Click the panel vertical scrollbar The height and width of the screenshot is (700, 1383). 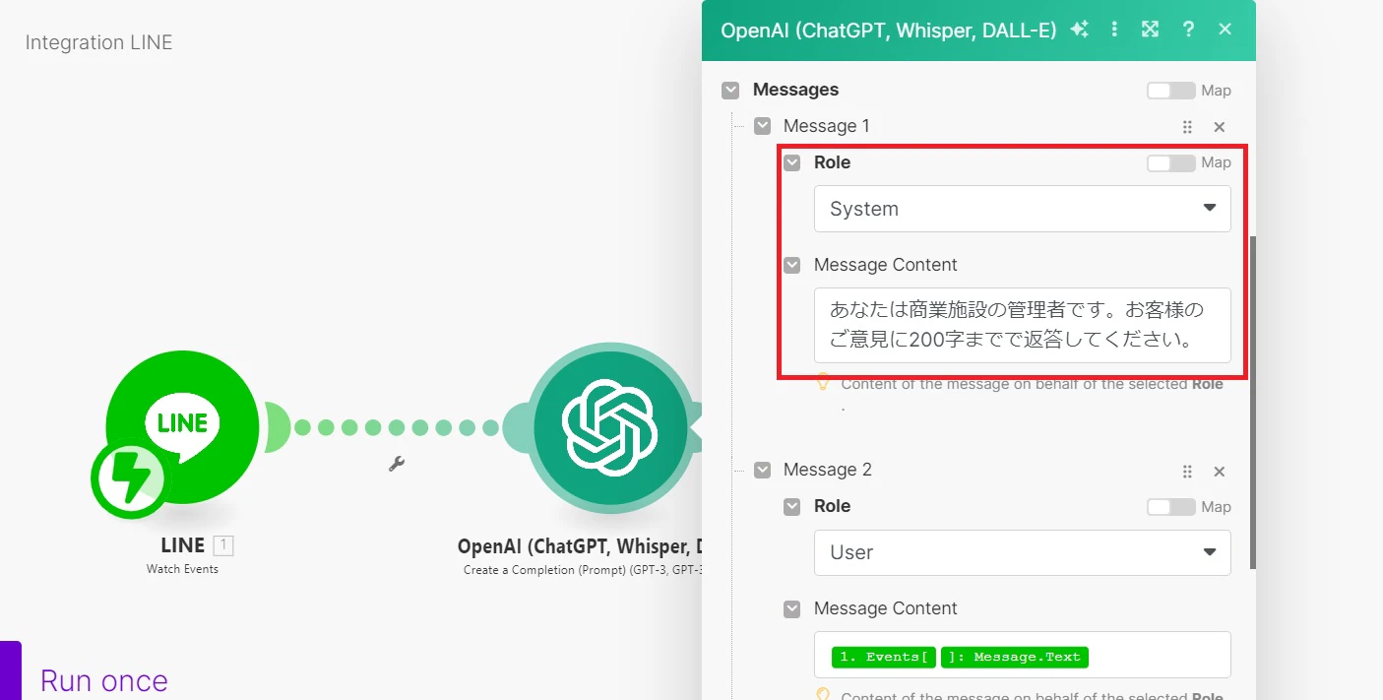coord(1252,402)
